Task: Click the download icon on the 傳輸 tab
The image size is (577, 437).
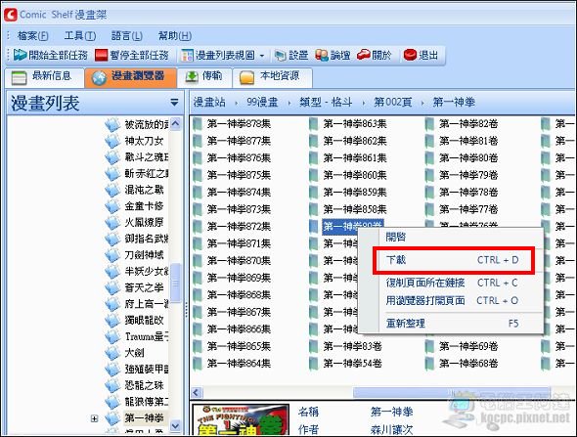Action: point(192,77)
